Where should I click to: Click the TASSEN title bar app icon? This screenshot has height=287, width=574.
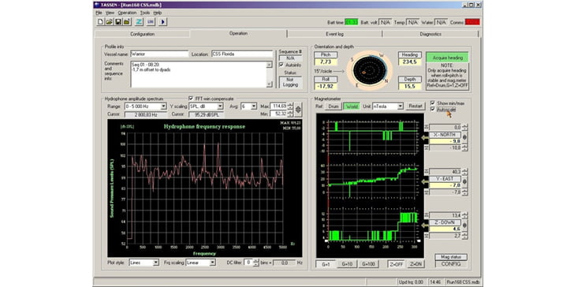(x=97, y=5)
